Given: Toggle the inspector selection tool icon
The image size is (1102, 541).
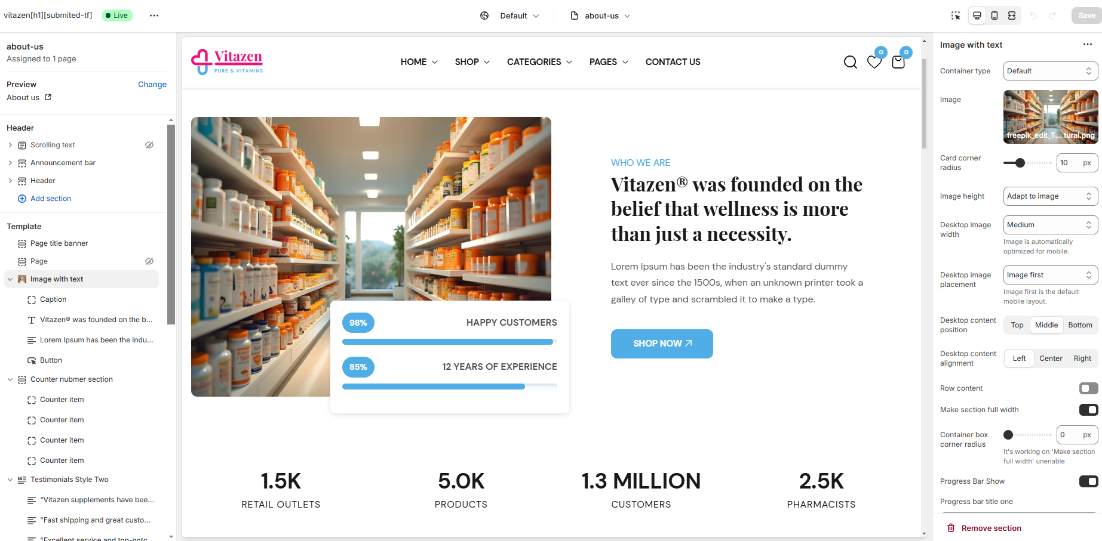Looking at the screenshot, I should point(956,16).
